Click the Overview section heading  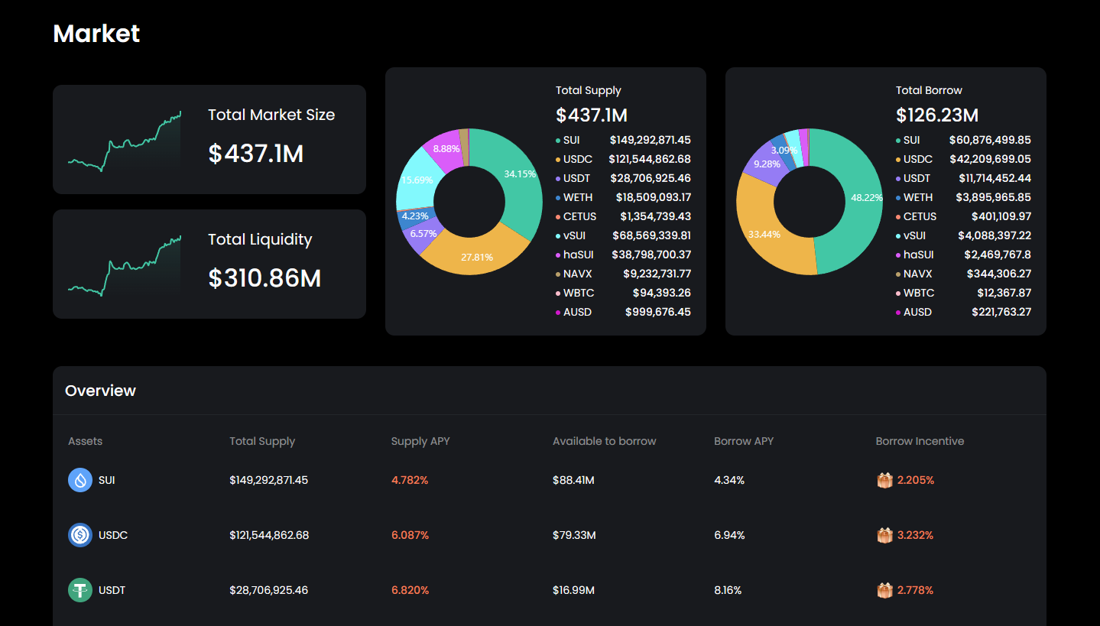(x=100, y=391)
